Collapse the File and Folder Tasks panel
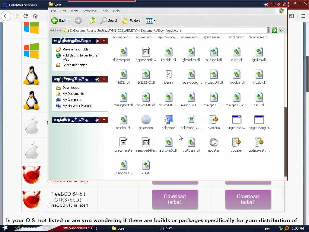 coord(104,41)
